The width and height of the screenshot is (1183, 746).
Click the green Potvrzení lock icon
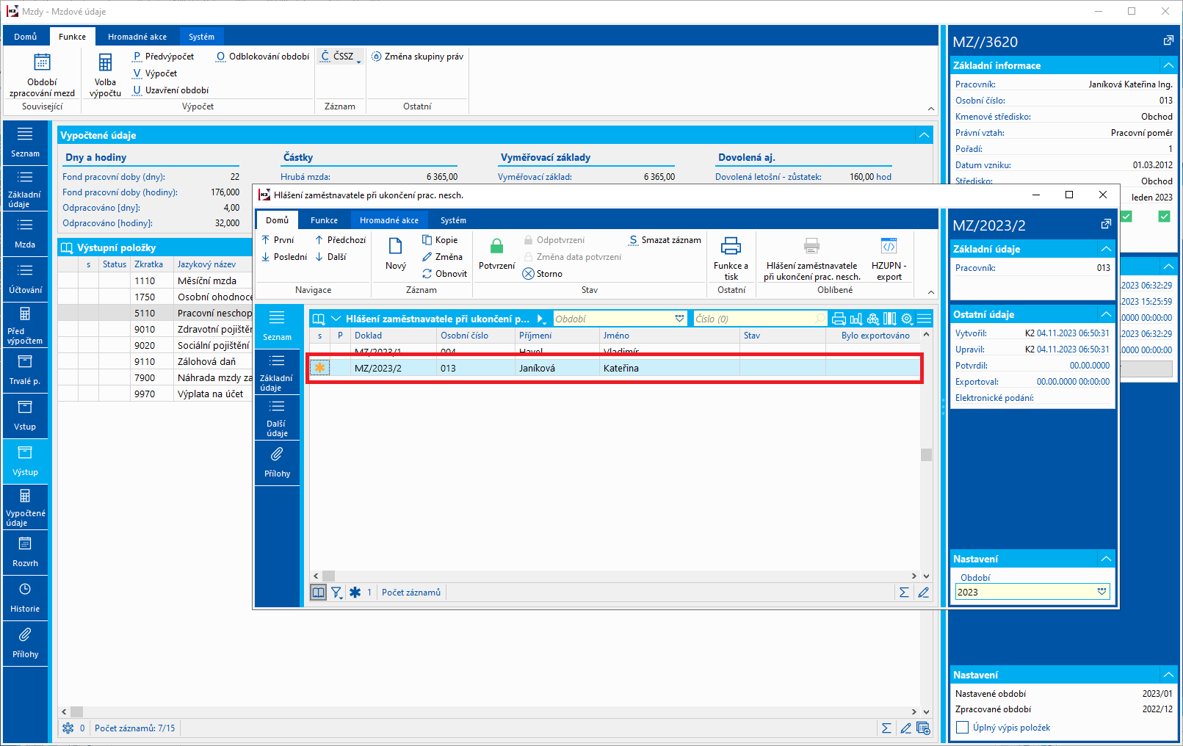click(x=497, y=247)
